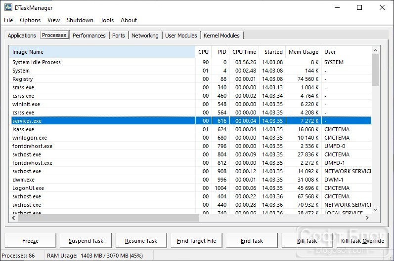Select the System Idle Process row
Screen dimensions: 394x261
point(190,62)
